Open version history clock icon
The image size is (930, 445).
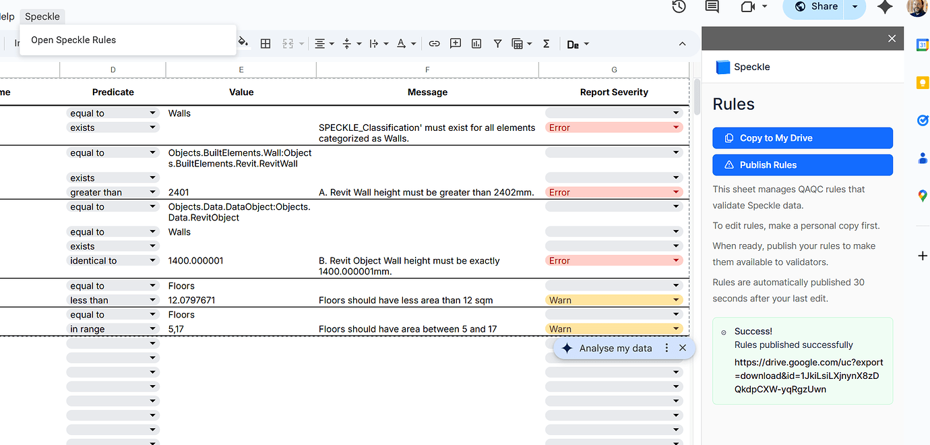click(x=679, y=7)
